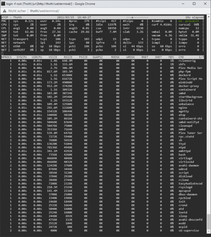Viewport: 211px width, 237px height.
Task: Minimize the Chrome window
Action: click(183, 3)
